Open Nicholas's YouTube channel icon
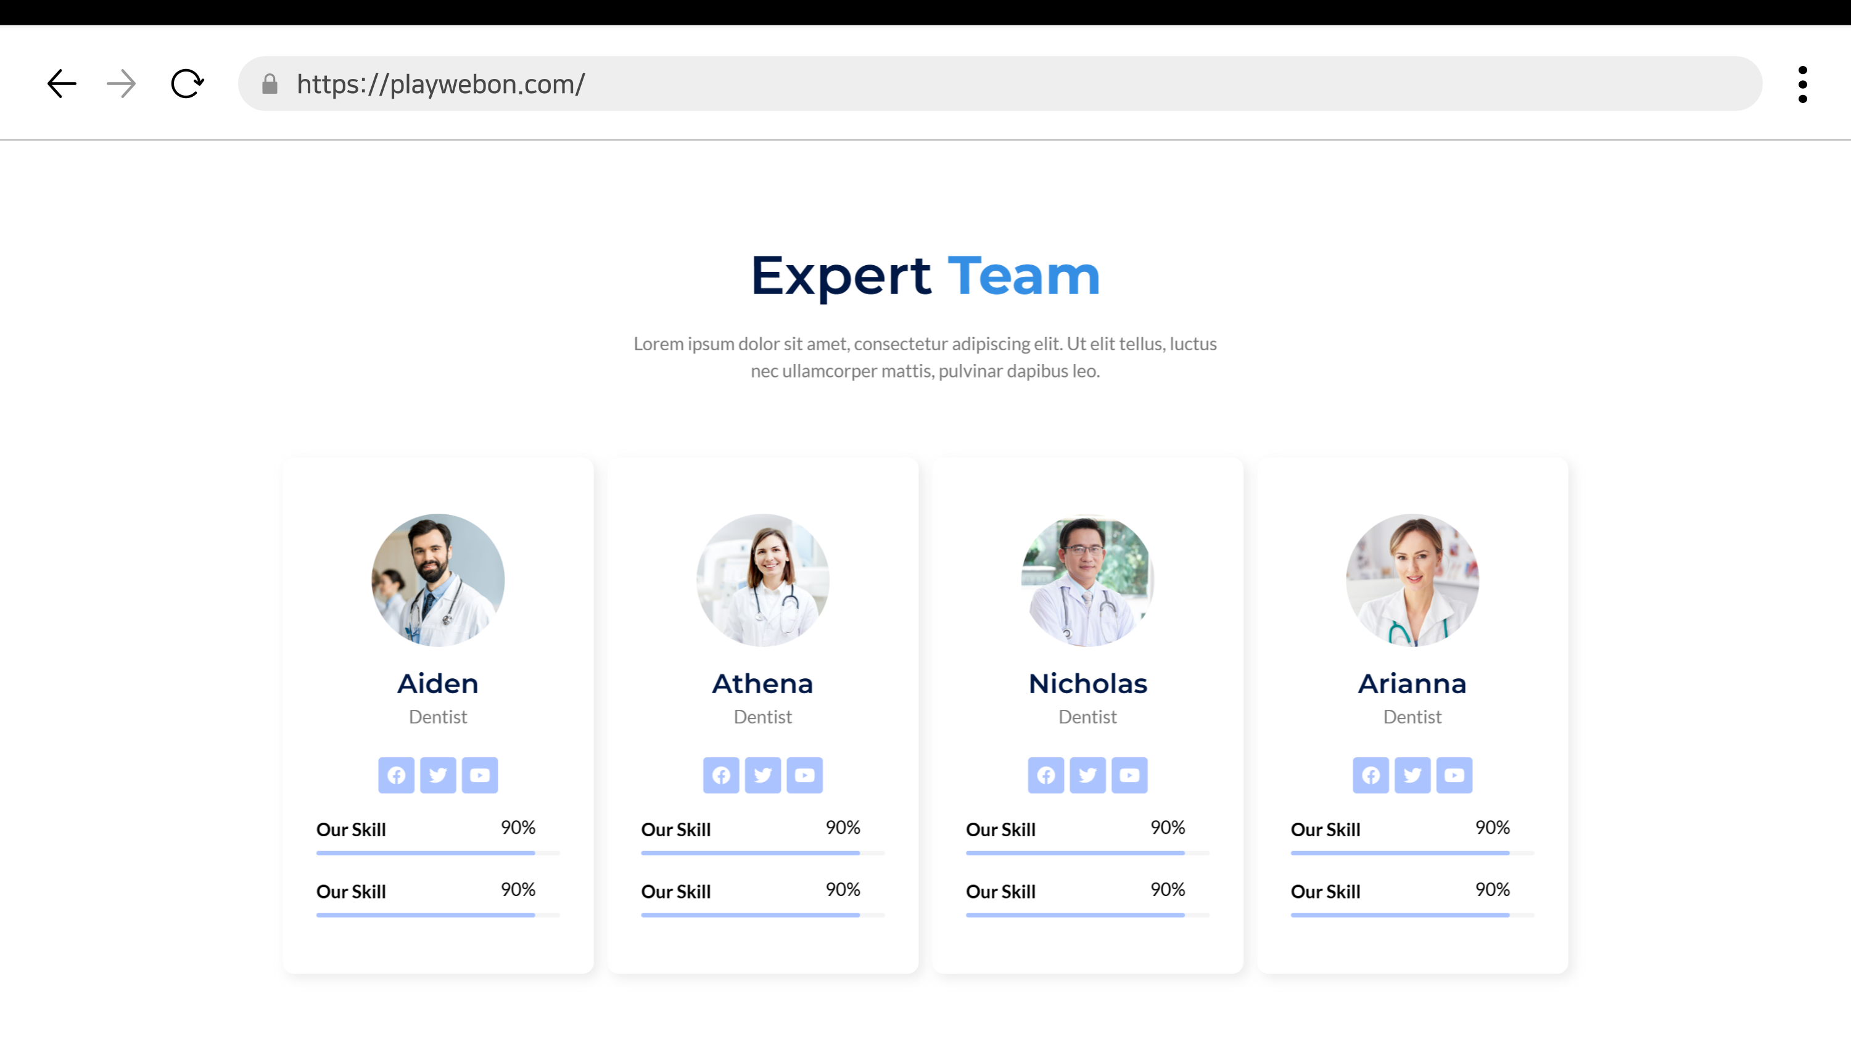 (1129, 775)
